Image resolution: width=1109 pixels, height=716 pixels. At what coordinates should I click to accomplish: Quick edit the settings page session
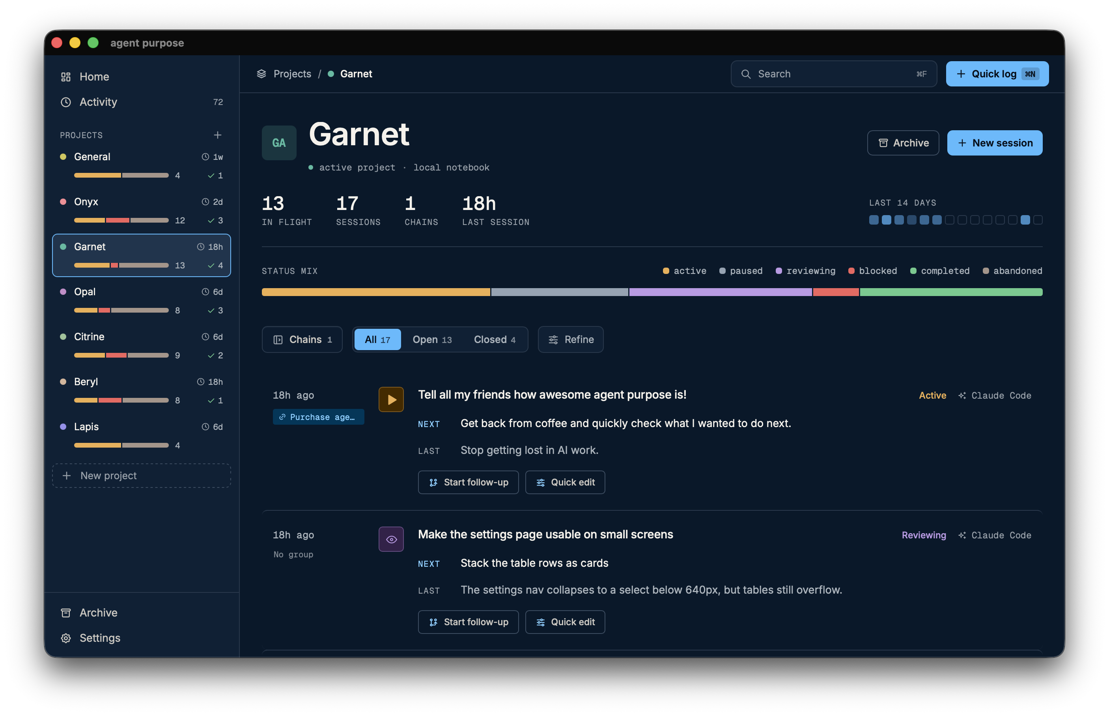coord(565,622)
